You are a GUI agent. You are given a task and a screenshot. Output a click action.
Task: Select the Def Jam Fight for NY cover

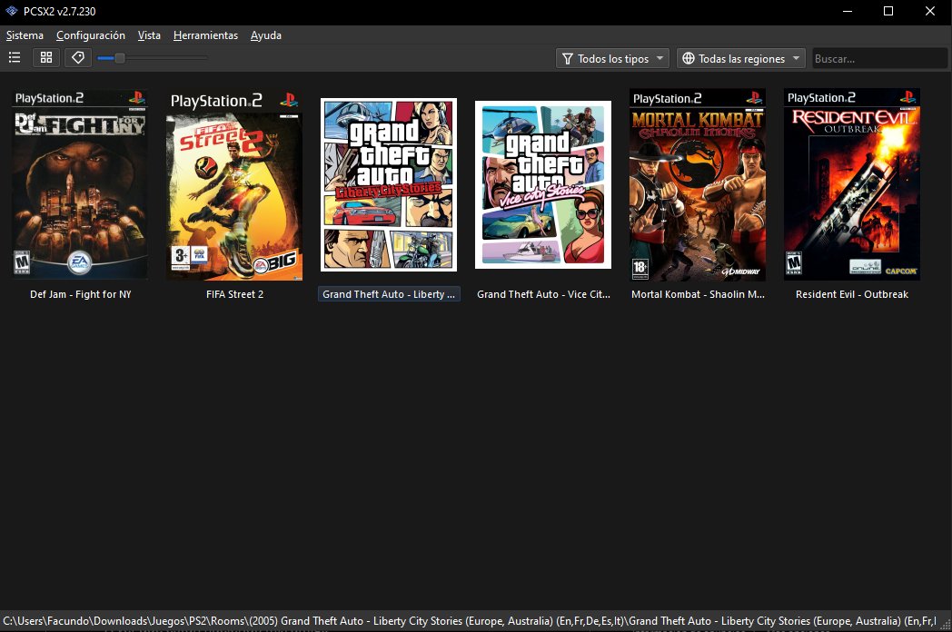coord(80,184)
